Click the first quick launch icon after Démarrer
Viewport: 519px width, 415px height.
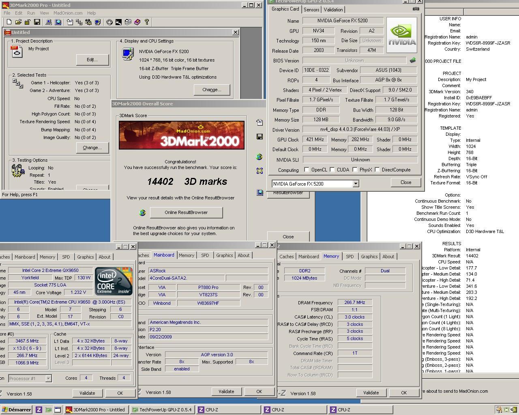39,410
